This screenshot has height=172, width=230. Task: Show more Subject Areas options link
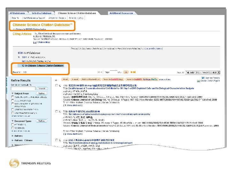pos(21,116)
